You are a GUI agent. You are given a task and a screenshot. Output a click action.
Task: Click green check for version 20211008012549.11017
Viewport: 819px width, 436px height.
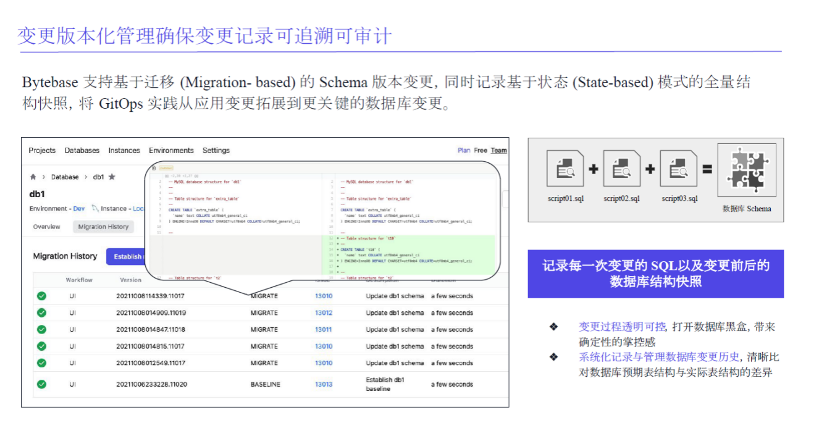click(x=41, y=363)
